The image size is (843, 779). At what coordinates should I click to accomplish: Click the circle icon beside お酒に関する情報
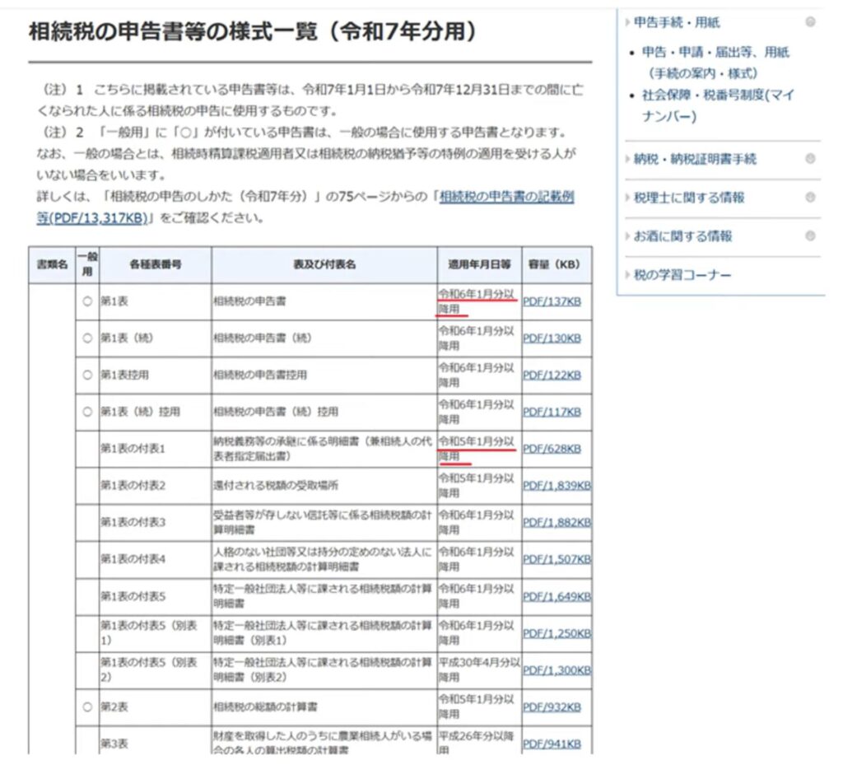tap(810, 236)
